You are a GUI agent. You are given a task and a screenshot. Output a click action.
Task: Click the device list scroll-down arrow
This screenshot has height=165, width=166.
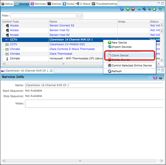(x=162, y=61)
